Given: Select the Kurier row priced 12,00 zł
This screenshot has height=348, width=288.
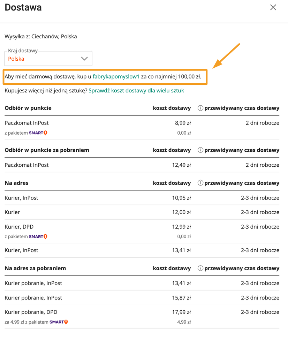Looking at the screenshot, I should 13,212.
